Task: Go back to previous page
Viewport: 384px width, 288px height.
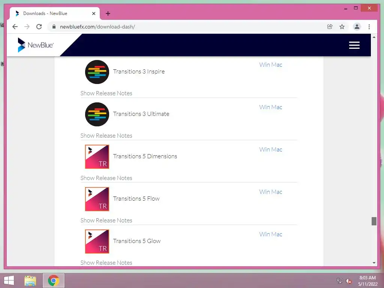Action: click(15, 27)
